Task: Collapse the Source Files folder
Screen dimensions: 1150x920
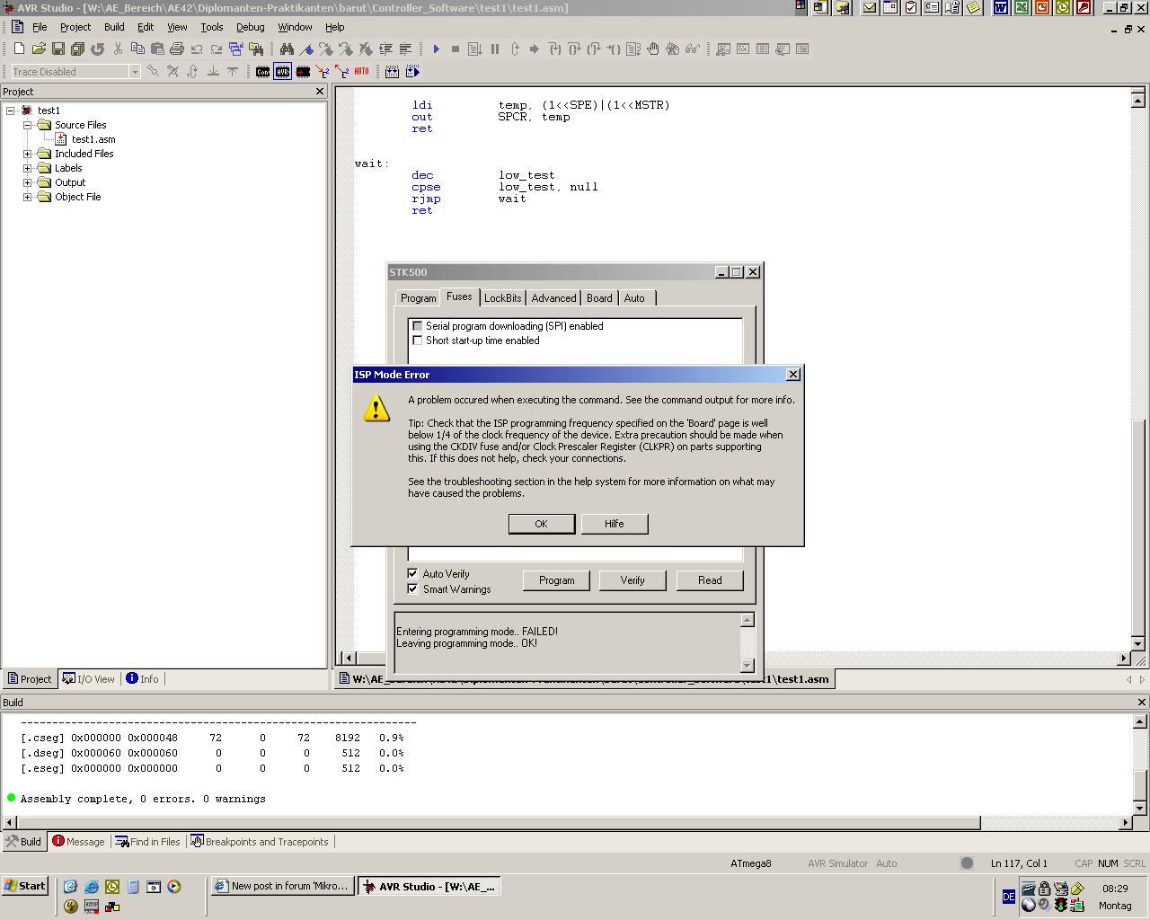Action: [28, 125]
